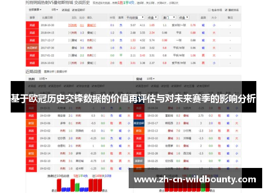This screenshot has width=267, height=193.
Task: Open the 终盘 dropdown beside 平均欧指
Action: pos(152,18)
